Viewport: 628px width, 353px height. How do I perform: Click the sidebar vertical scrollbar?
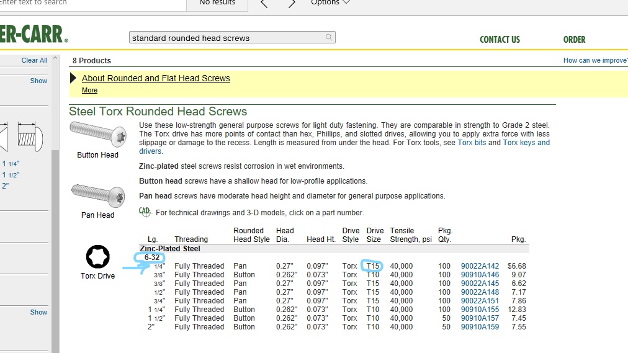pos(55,251)
